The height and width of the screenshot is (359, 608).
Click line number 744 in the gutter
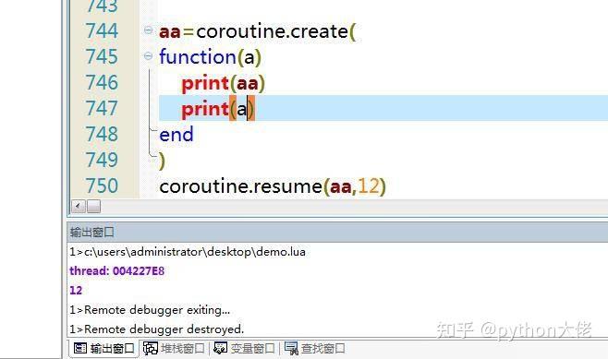click(x=102, y=31)
